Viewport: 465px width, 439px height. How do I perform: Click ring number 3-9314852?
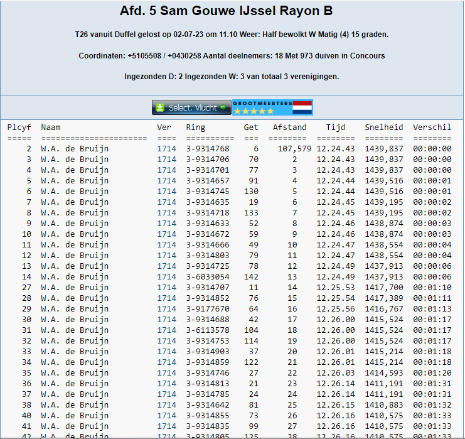(x=208, y=298)
